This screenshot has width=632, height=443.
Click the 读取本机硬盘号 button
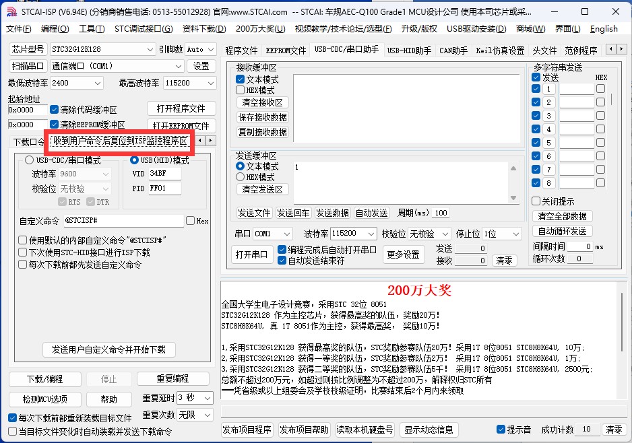[365, 430]
